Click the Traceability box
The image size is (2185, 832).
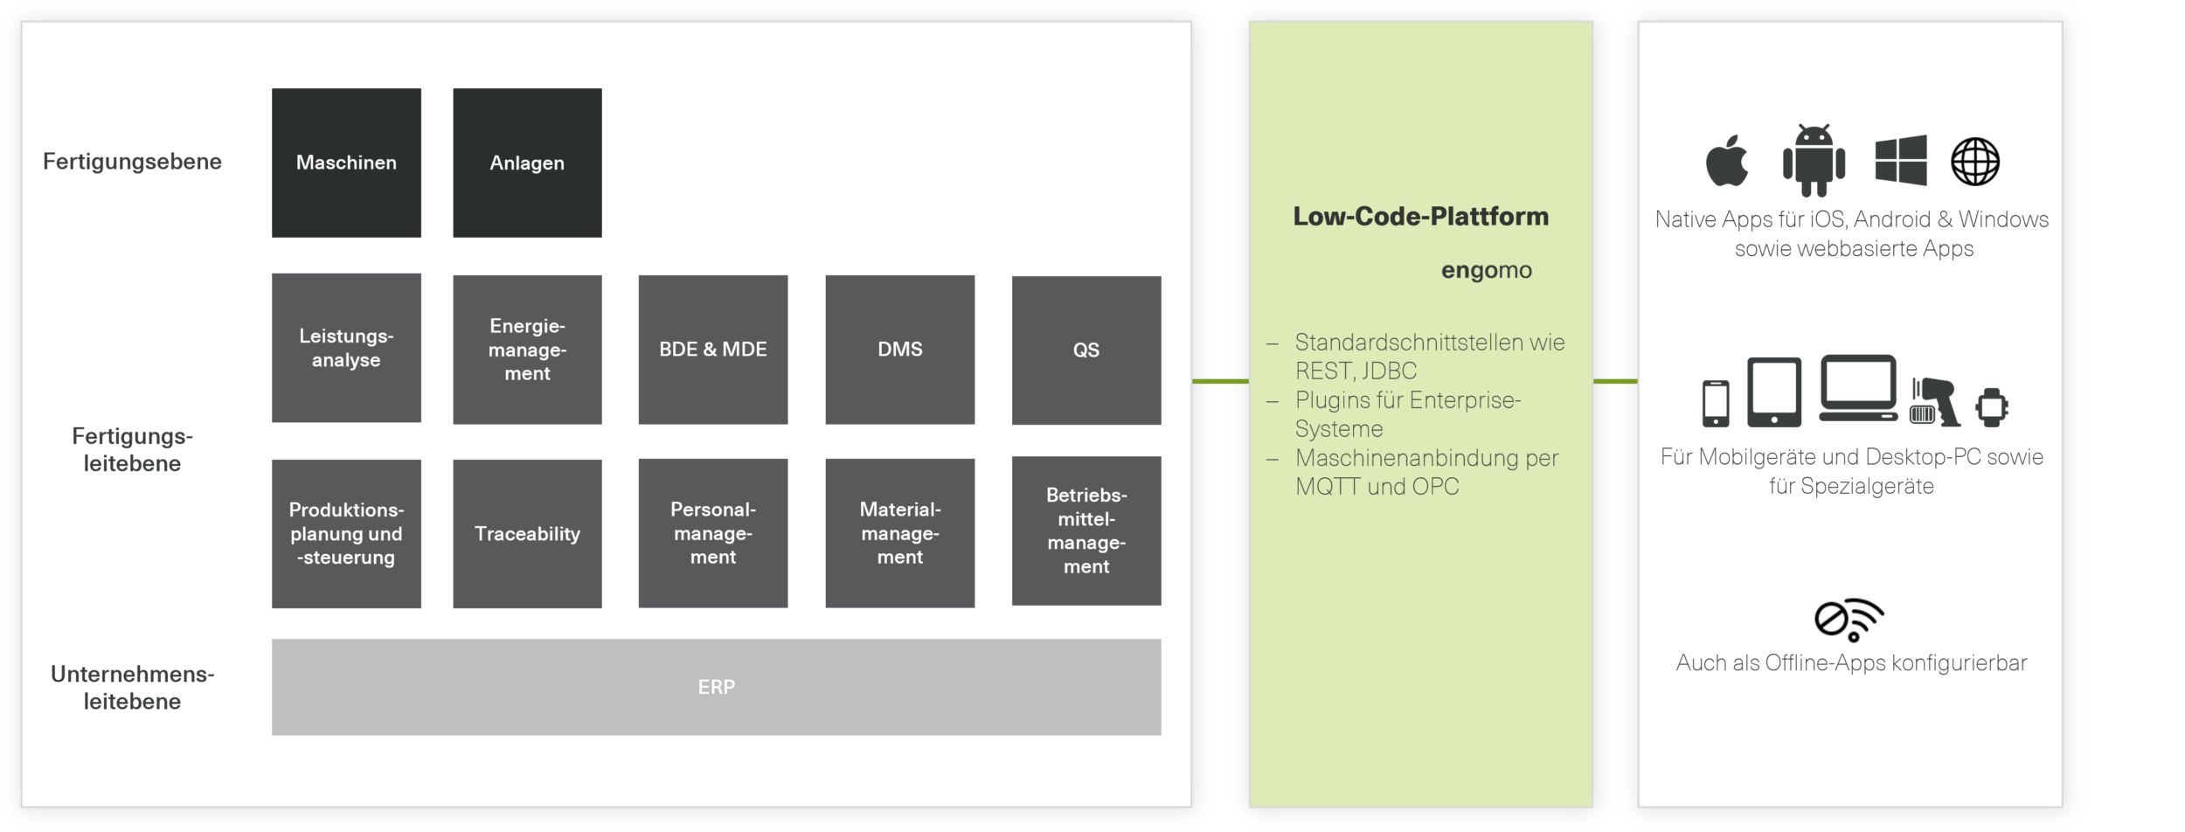coord(527,534)
